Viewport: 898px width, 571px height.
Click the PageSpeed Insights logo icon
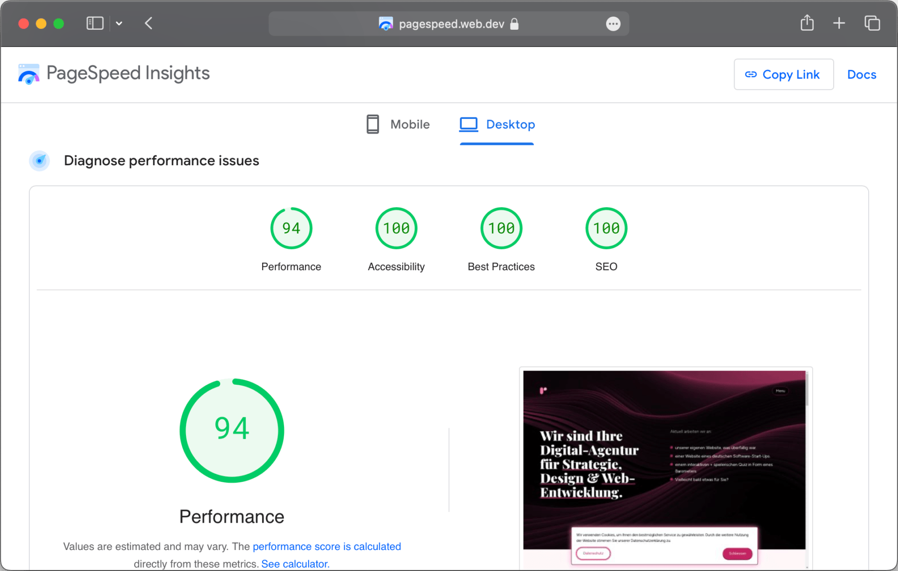[x=29, y=74]
